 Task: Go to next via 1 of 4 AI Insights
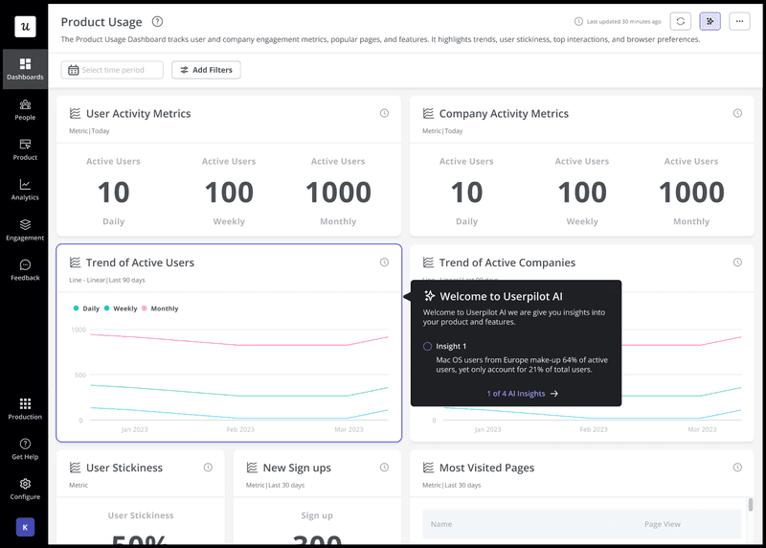522,394
